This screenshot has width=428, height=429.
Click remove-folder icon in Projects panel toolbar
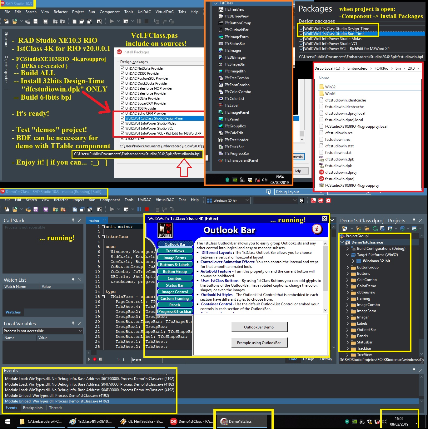367,229
